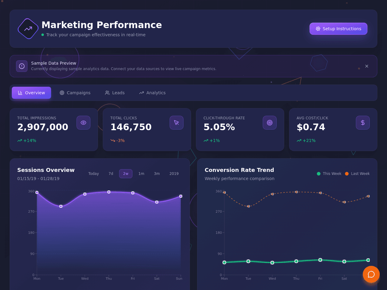
Task: Click the Sessions Overview heading
Action: coord(46,170)
